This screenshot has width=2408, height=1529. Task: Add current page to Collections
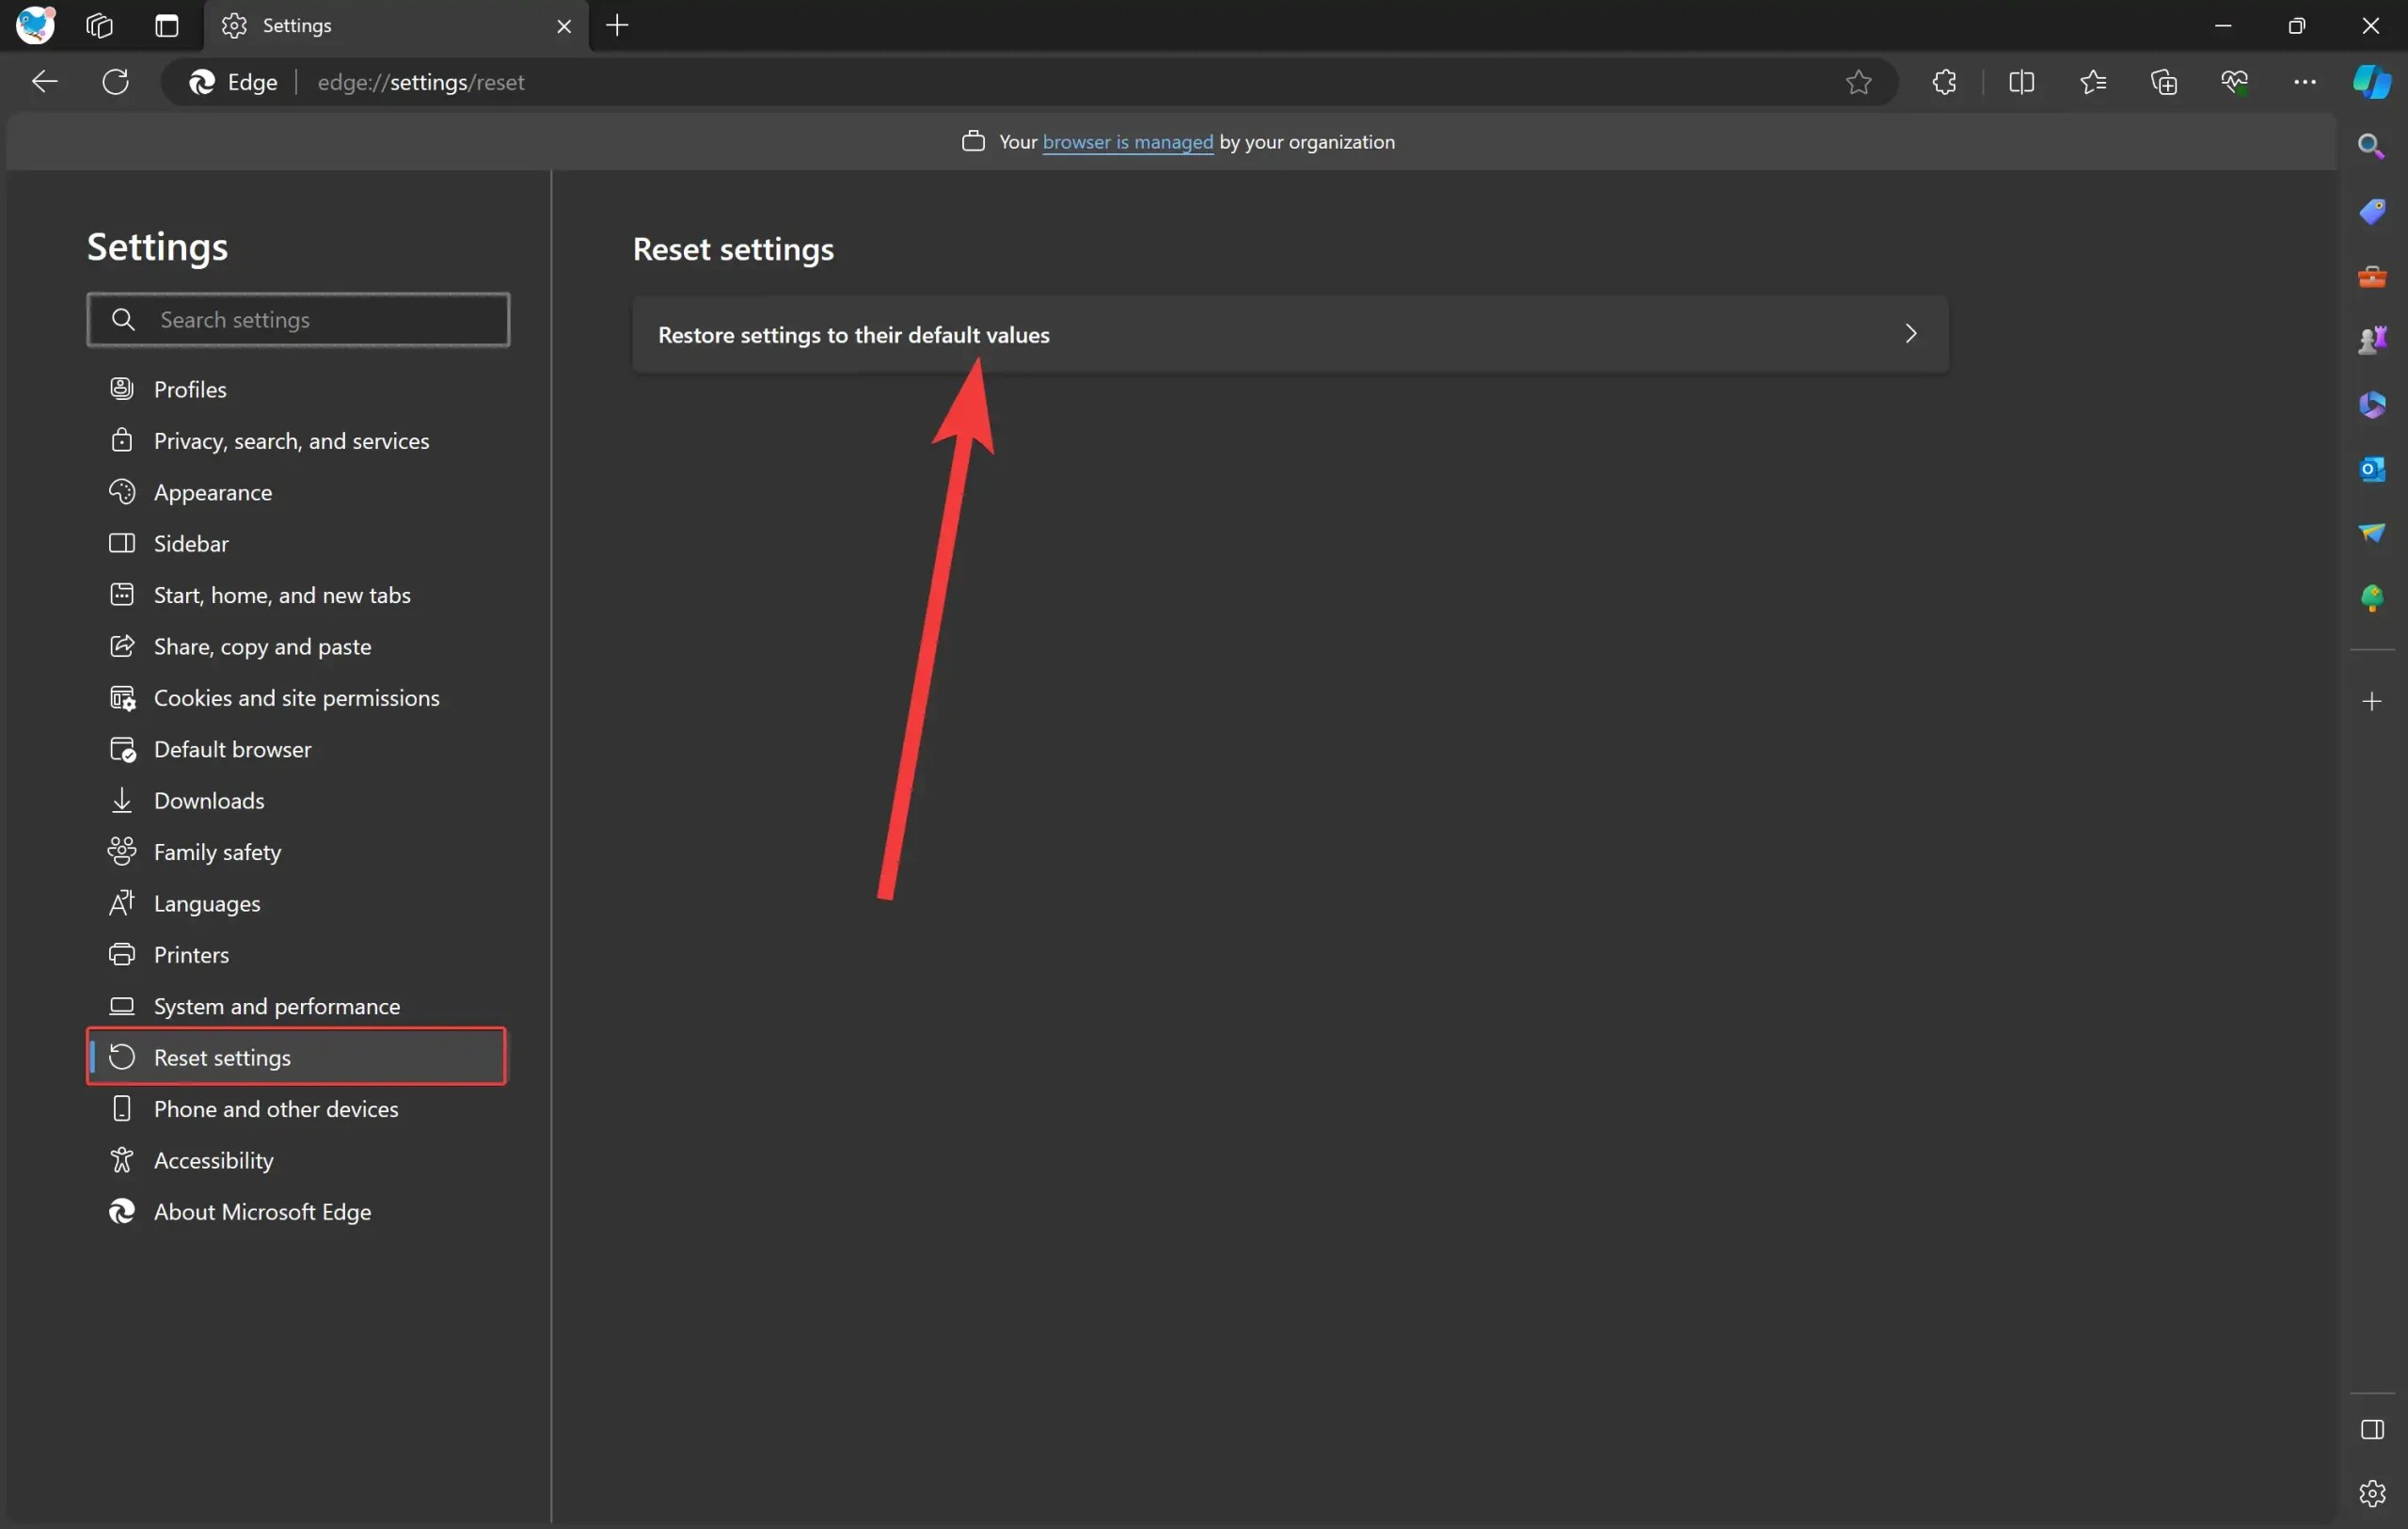point(2163,82)
